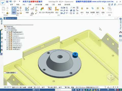122x91 pixels.
Task: Toggle the Reference Planes (參照平面) checkbox
Action: (7, 30)
